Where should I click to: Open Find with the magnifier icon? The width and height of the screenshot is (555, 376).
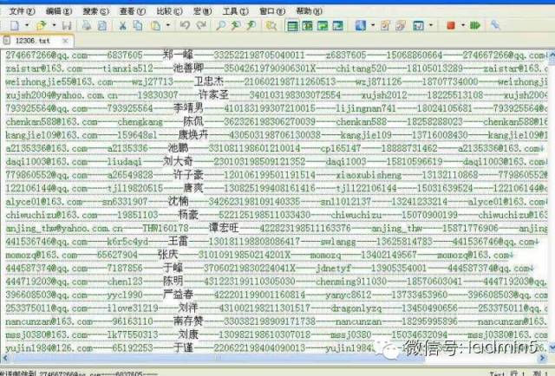[x=221, y=25]
